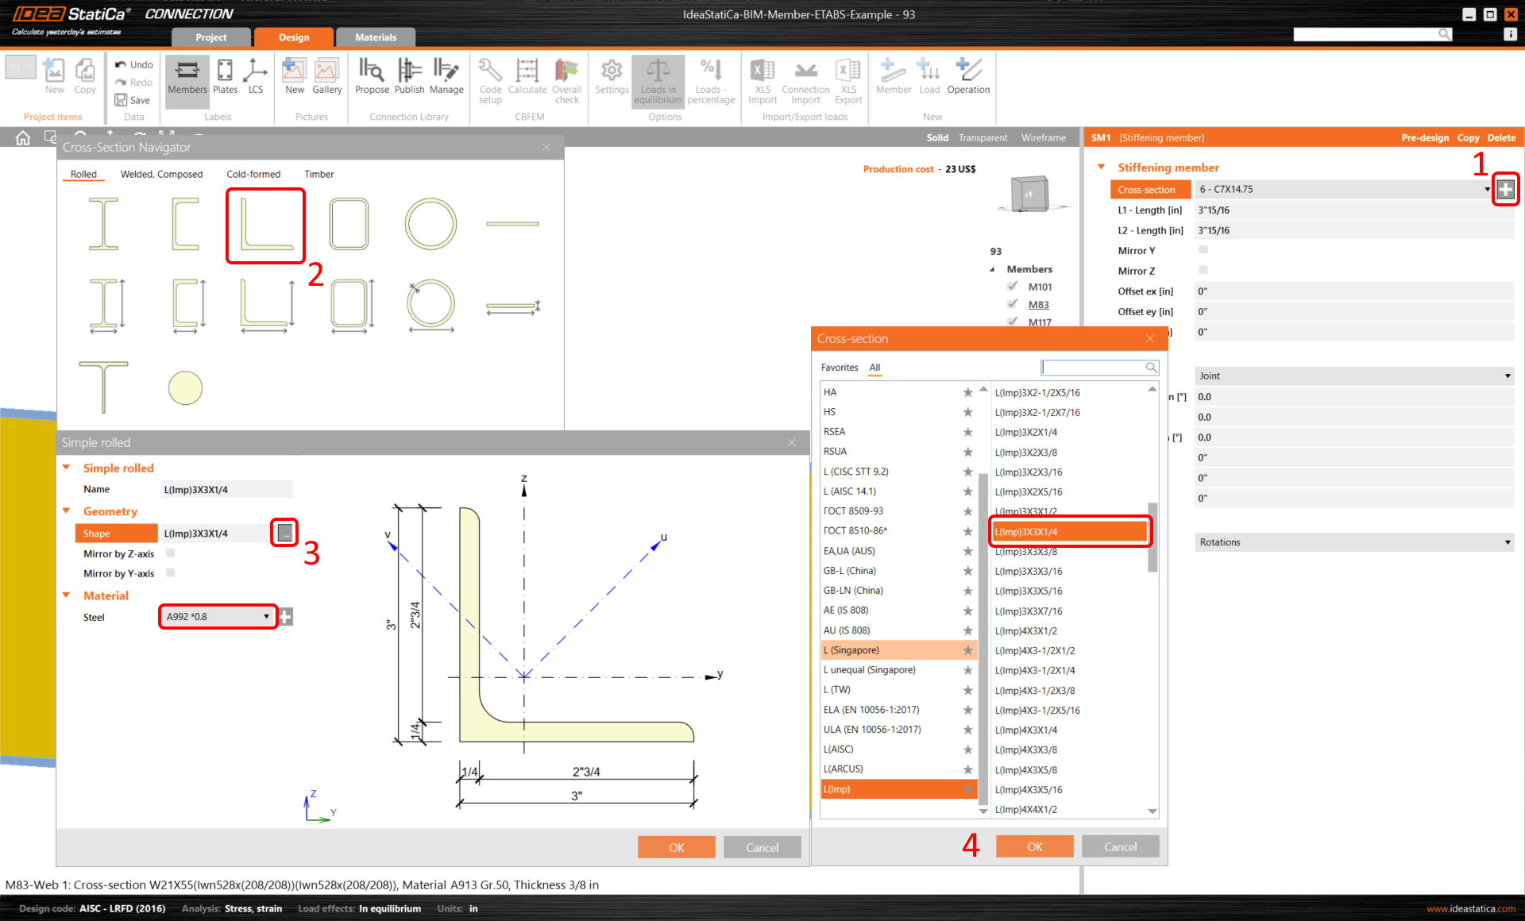Uncheck member M83 in the Members list
This screenshot has width=1525, height=921.
click(1013, 304)
